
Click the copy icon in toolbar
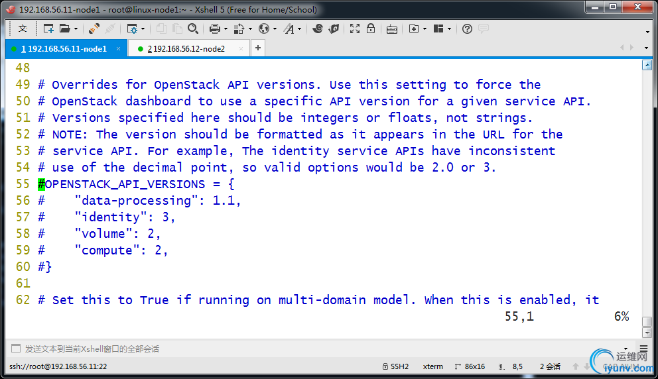pyautogui.click(x=161, y=28)
